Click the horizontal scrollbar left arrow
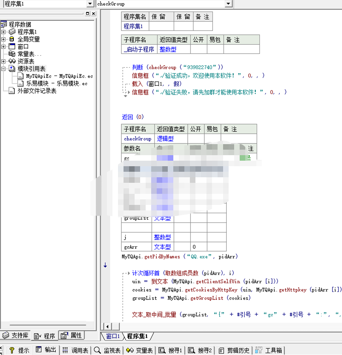The width and height of the screenshot is (342, 355). click(x=105, y=326)
